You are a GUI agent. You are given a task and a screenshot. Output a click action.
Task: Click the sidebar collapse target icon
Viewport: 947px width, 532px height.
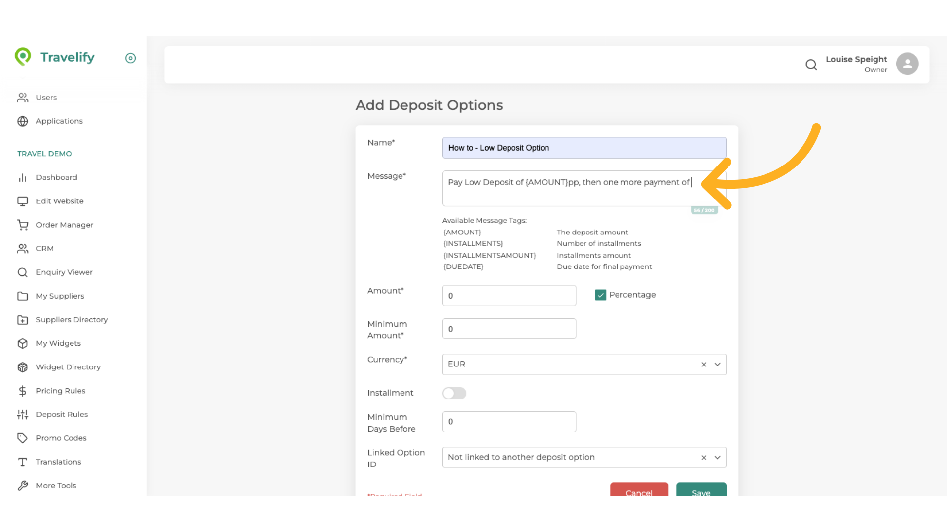pyautogui.click(x=130, y=58)
